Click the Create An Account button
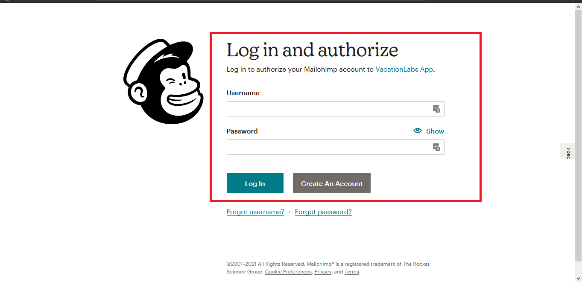Image resolution: width=582 pixels, height=282 pixels. [332, 183]
